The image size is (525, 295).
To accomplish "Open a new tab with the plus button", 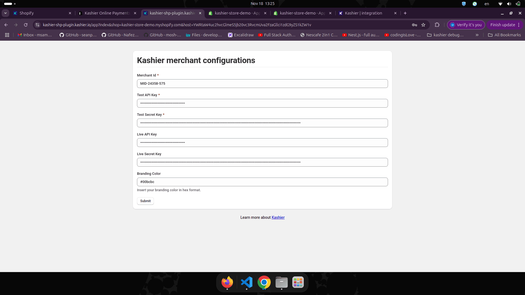I will click(x=405, y=13).
